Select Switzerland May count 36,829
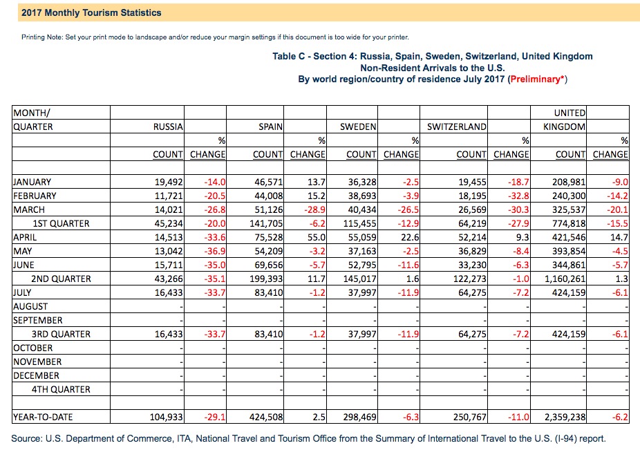 (472, 251)
